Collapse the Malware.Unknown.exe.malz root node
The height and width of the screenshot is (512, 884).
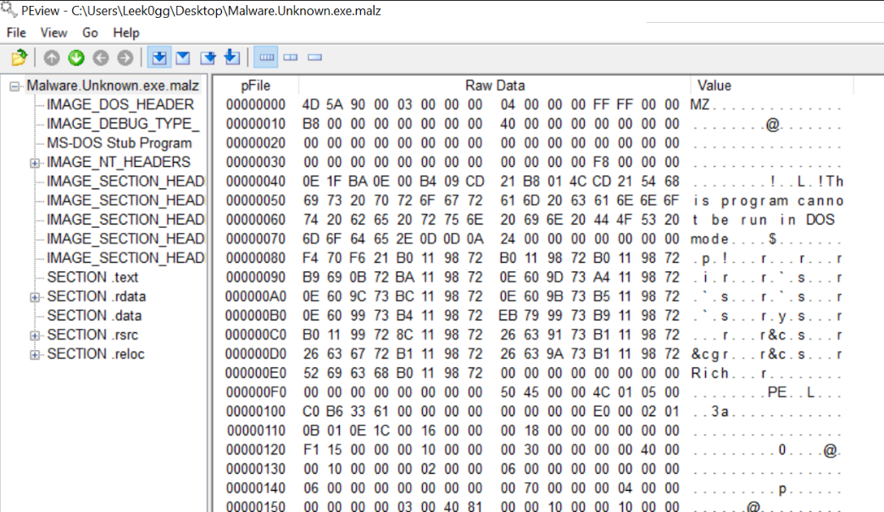(14, 86)
